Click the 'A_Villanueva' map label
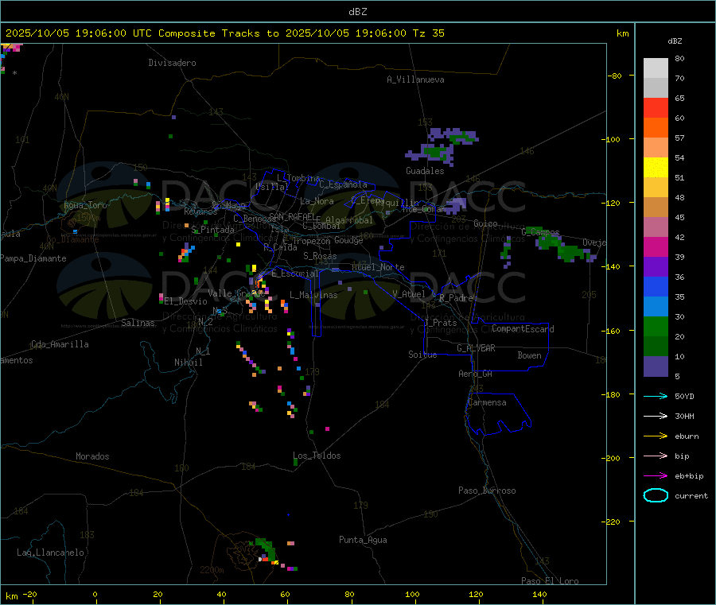This screenshot has height=605, width=716. (415, 80)
